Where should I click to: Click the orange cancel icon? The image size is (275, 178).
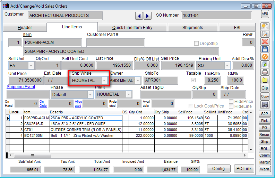(265, 57)
